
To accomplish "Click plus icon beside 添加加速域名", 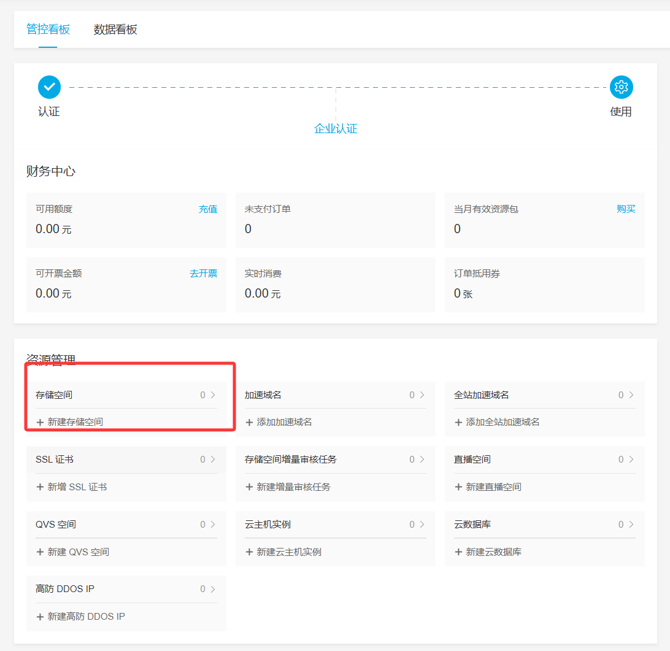I will pyautogui.click(x=249, y=422).
